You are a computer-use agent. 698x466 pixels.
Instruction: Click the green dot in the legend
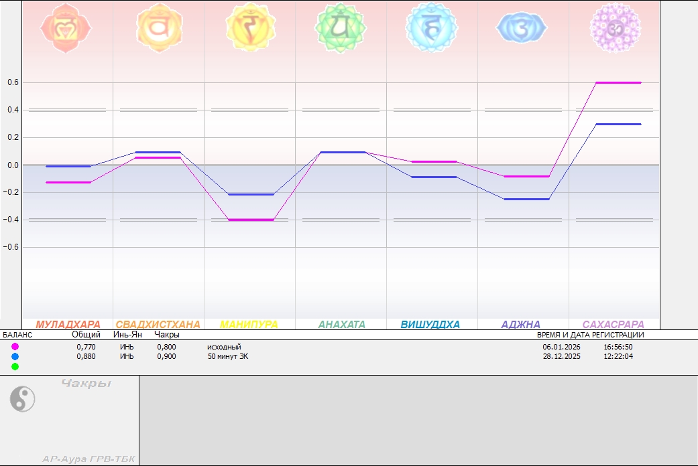point(15,366)
